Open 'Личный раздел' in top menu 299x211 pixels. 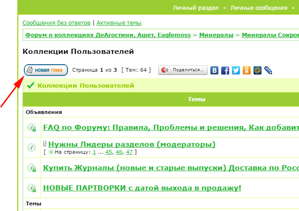click(195, 8)
